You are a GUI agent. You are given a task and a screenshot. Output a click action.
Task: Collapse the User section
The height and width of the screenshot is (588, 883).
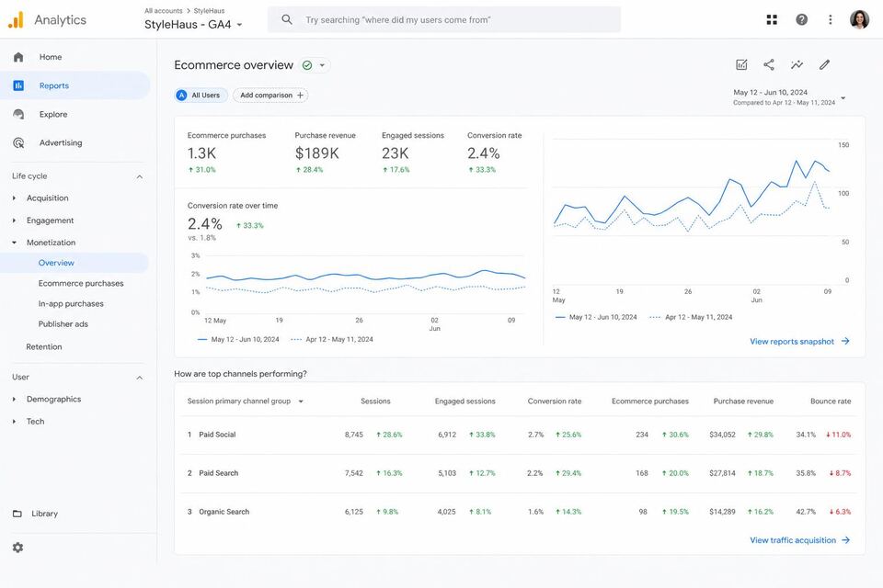139,378
